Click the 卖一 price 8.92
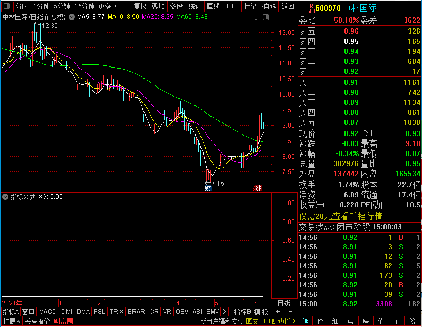The width and height of the screenshot is (422, 327). coord(351,71)
